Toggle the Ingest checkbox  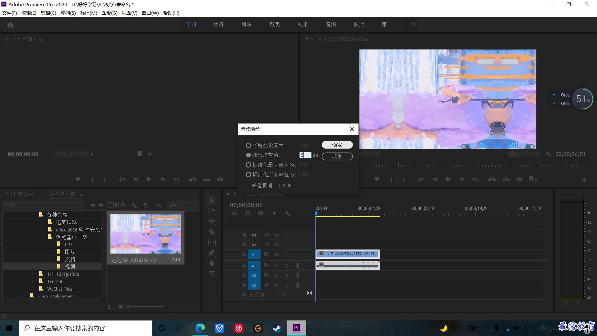coord(111,205)
